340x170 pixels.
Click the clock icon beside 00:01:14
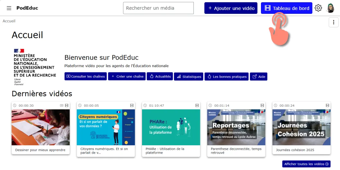pos(210,105)
